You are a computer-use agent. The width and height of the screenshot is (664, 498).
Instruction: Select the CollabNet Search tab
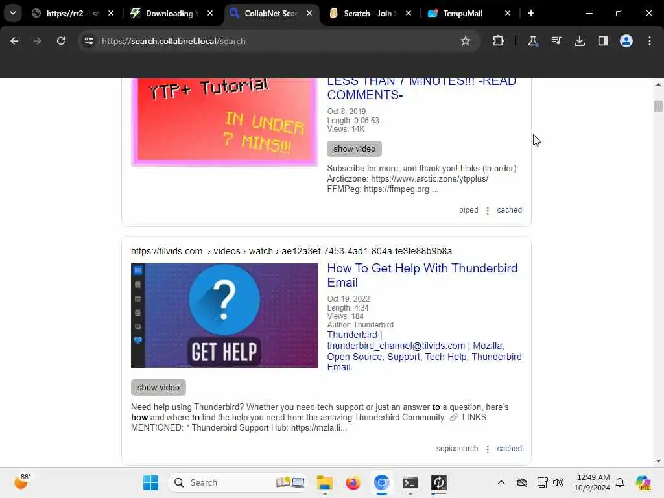[271, 13]
